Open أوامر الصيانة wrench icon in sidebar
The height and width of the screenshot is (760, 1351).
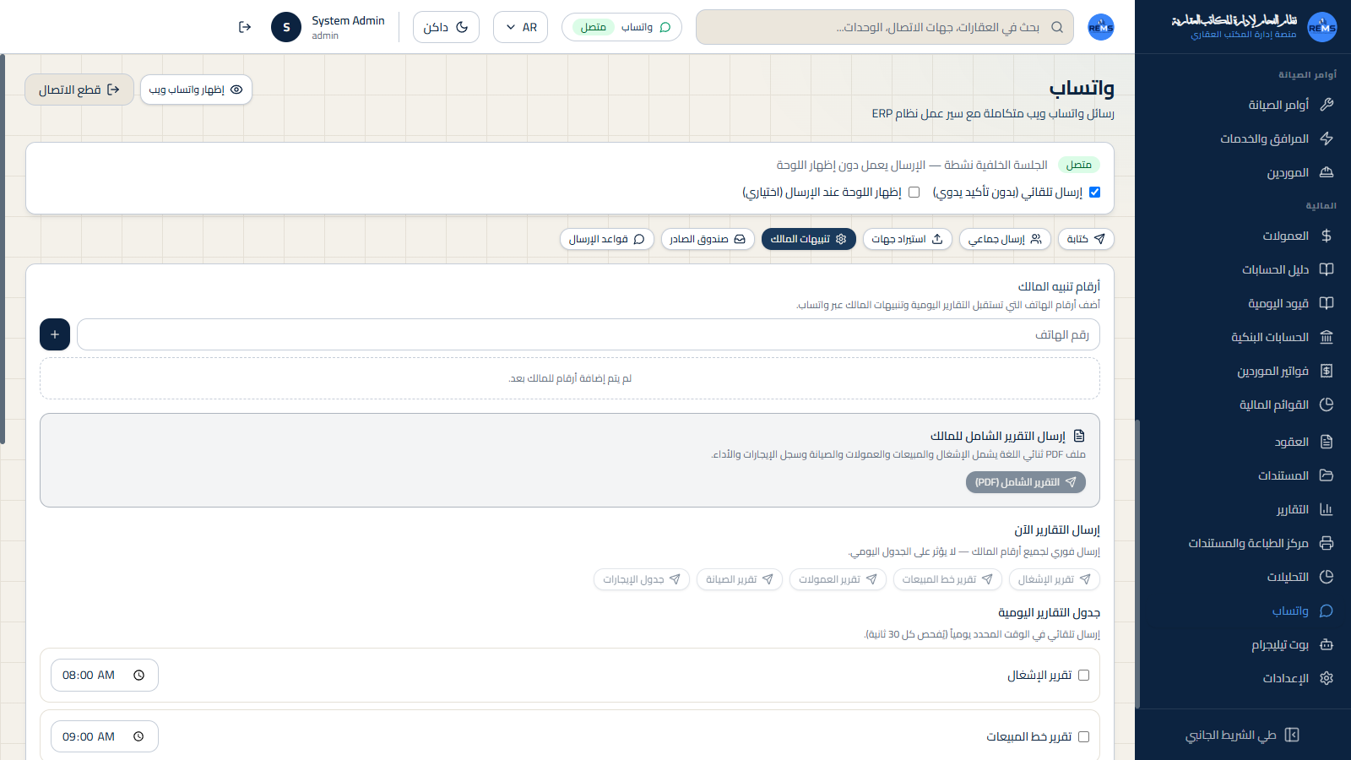point(1327,105)
